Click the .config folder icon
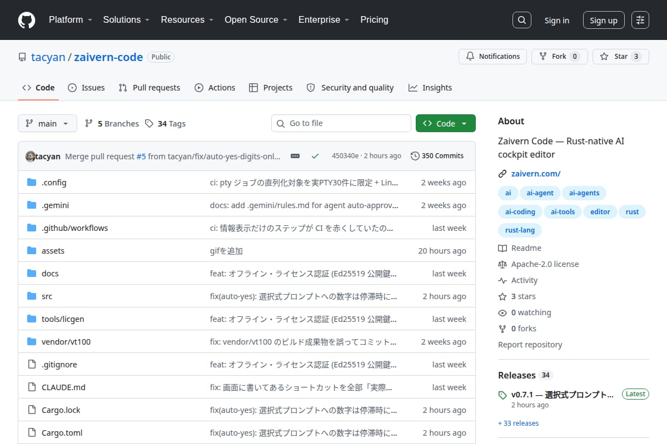The image size is (667, 444). tap(32, 183)
